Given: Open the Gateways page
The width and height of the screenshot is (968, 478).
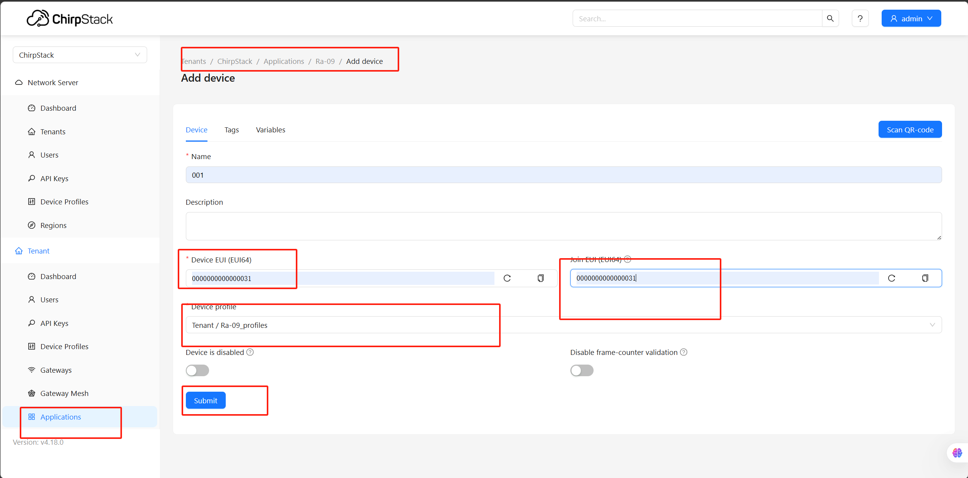Looking at the screenshot, I should coord(56,370).
